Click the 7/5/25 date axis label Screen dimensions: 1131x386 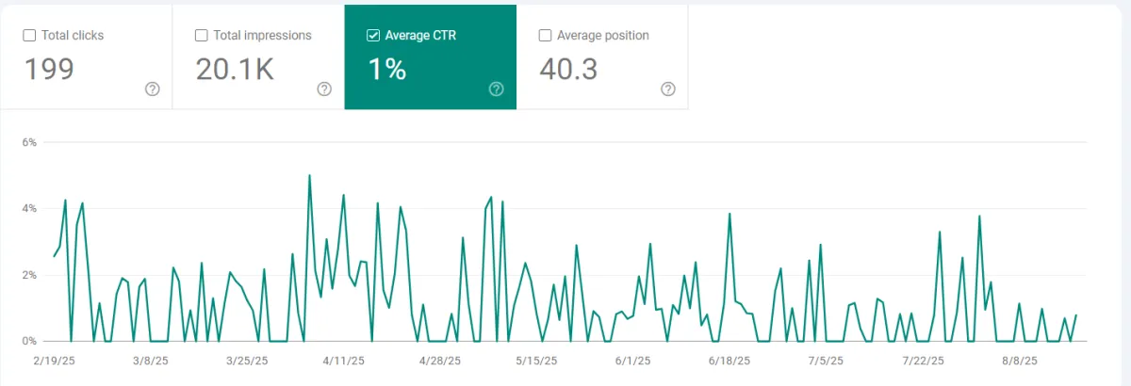(826, 361)
